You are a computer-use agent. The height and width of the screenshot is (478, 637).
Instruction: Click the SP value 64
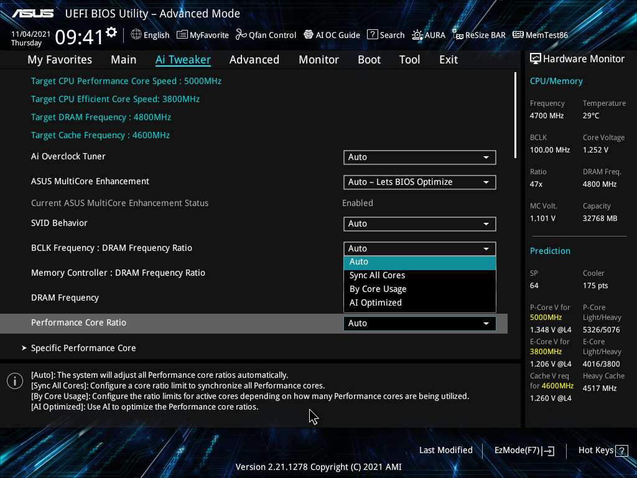click(x=534, y=286)
